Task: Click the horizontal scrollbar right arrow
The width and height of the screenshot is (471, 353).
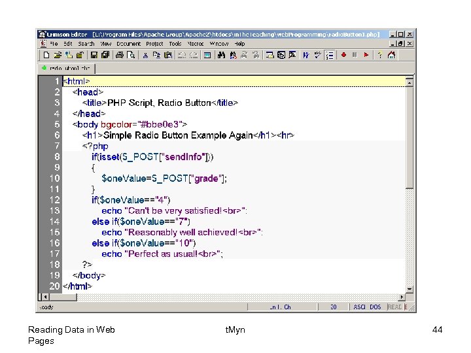Action: pyautogui.click(x=401, y=297)
